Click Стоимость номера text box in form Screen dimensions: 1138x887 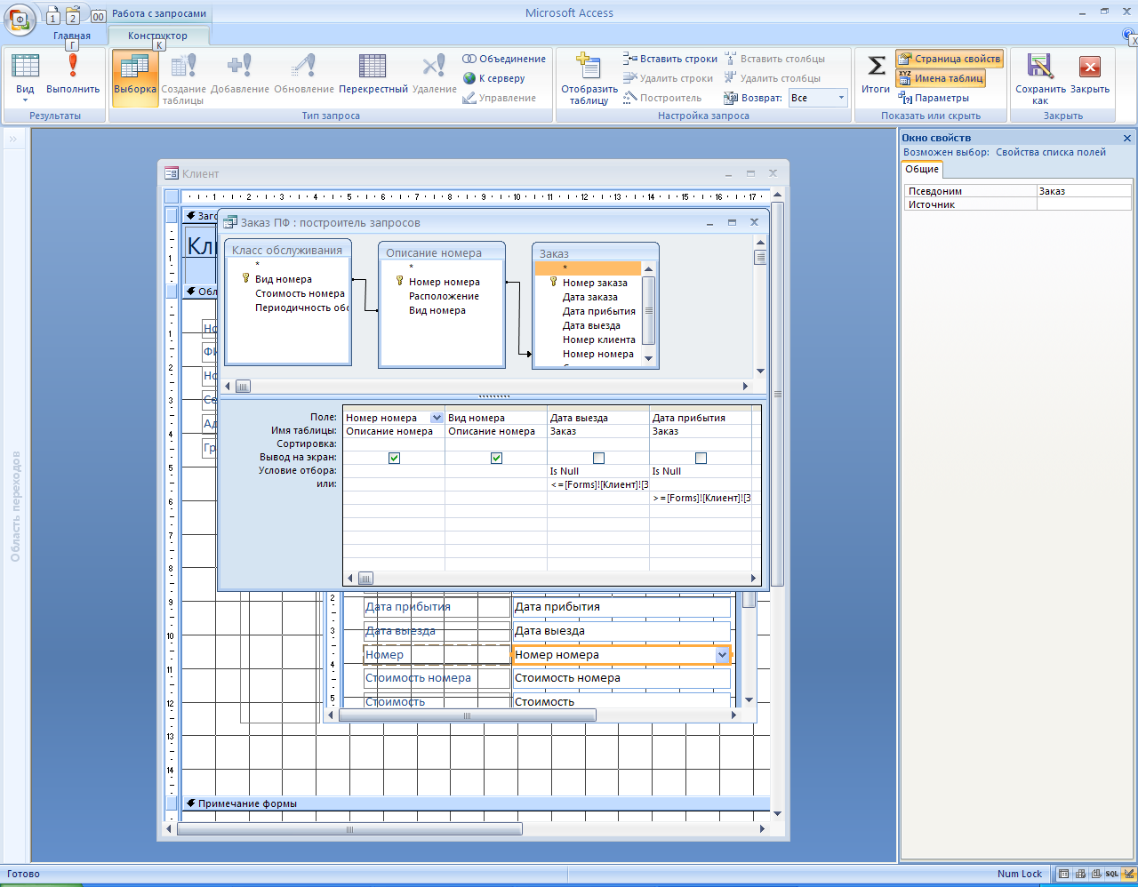pos(621,678)
